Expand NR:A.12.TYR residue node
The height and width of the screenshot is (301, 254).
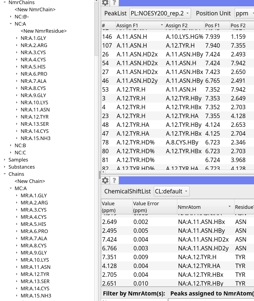click(x=17, y=117)
